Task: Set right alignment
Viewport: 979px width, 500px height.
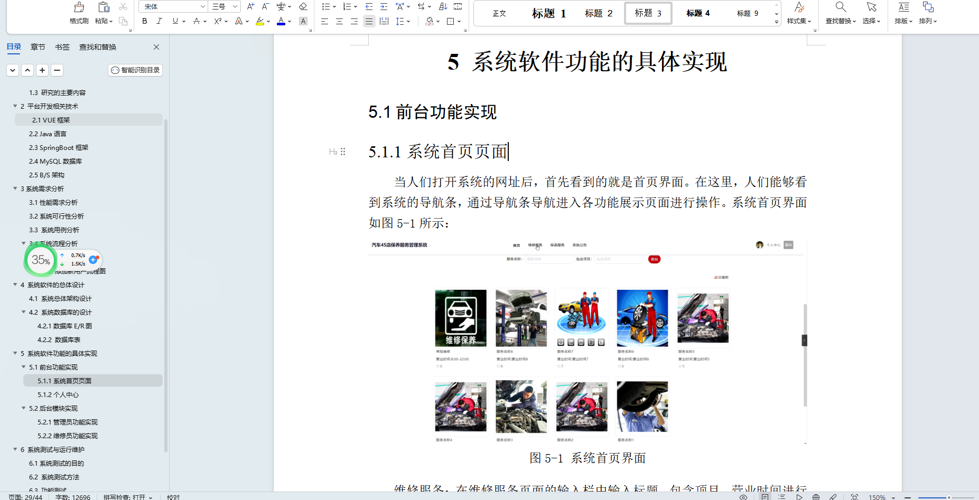Action: [x=354, y=21]
